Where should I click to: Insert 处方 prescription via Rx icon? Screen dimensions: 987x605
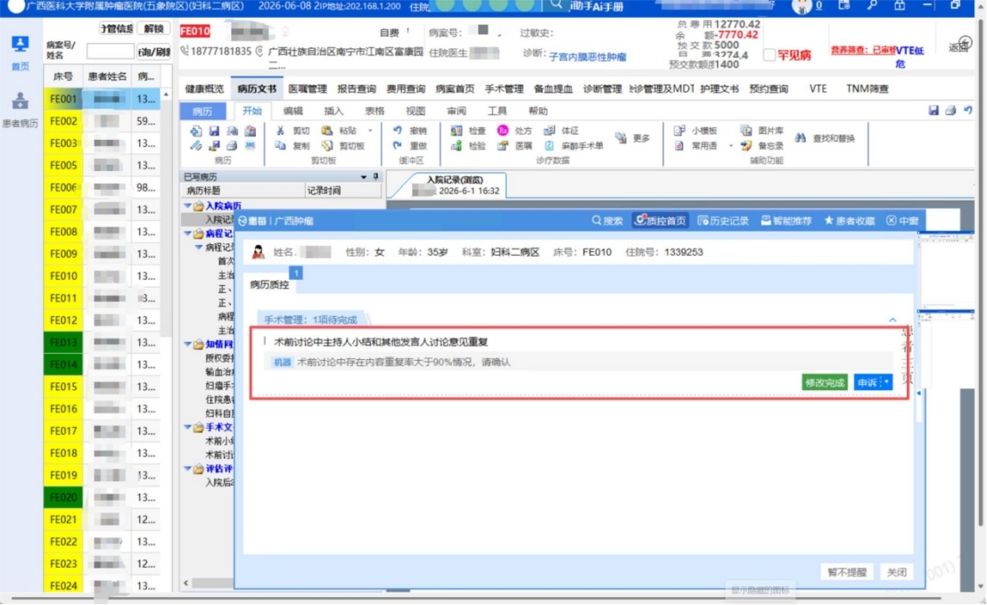click(502, 131)
